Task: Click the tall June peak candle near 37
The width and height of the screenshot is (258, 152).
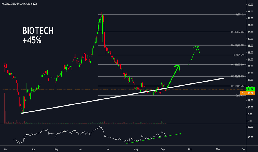Action: coord(102,24)
